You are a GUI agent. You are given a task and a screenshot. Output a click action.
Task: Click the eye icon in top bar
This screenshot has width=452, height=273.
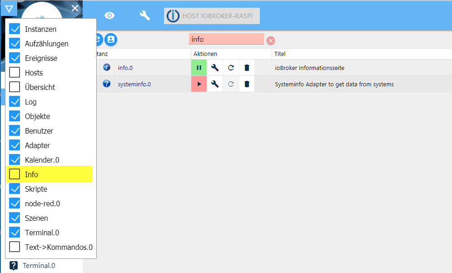109,15
